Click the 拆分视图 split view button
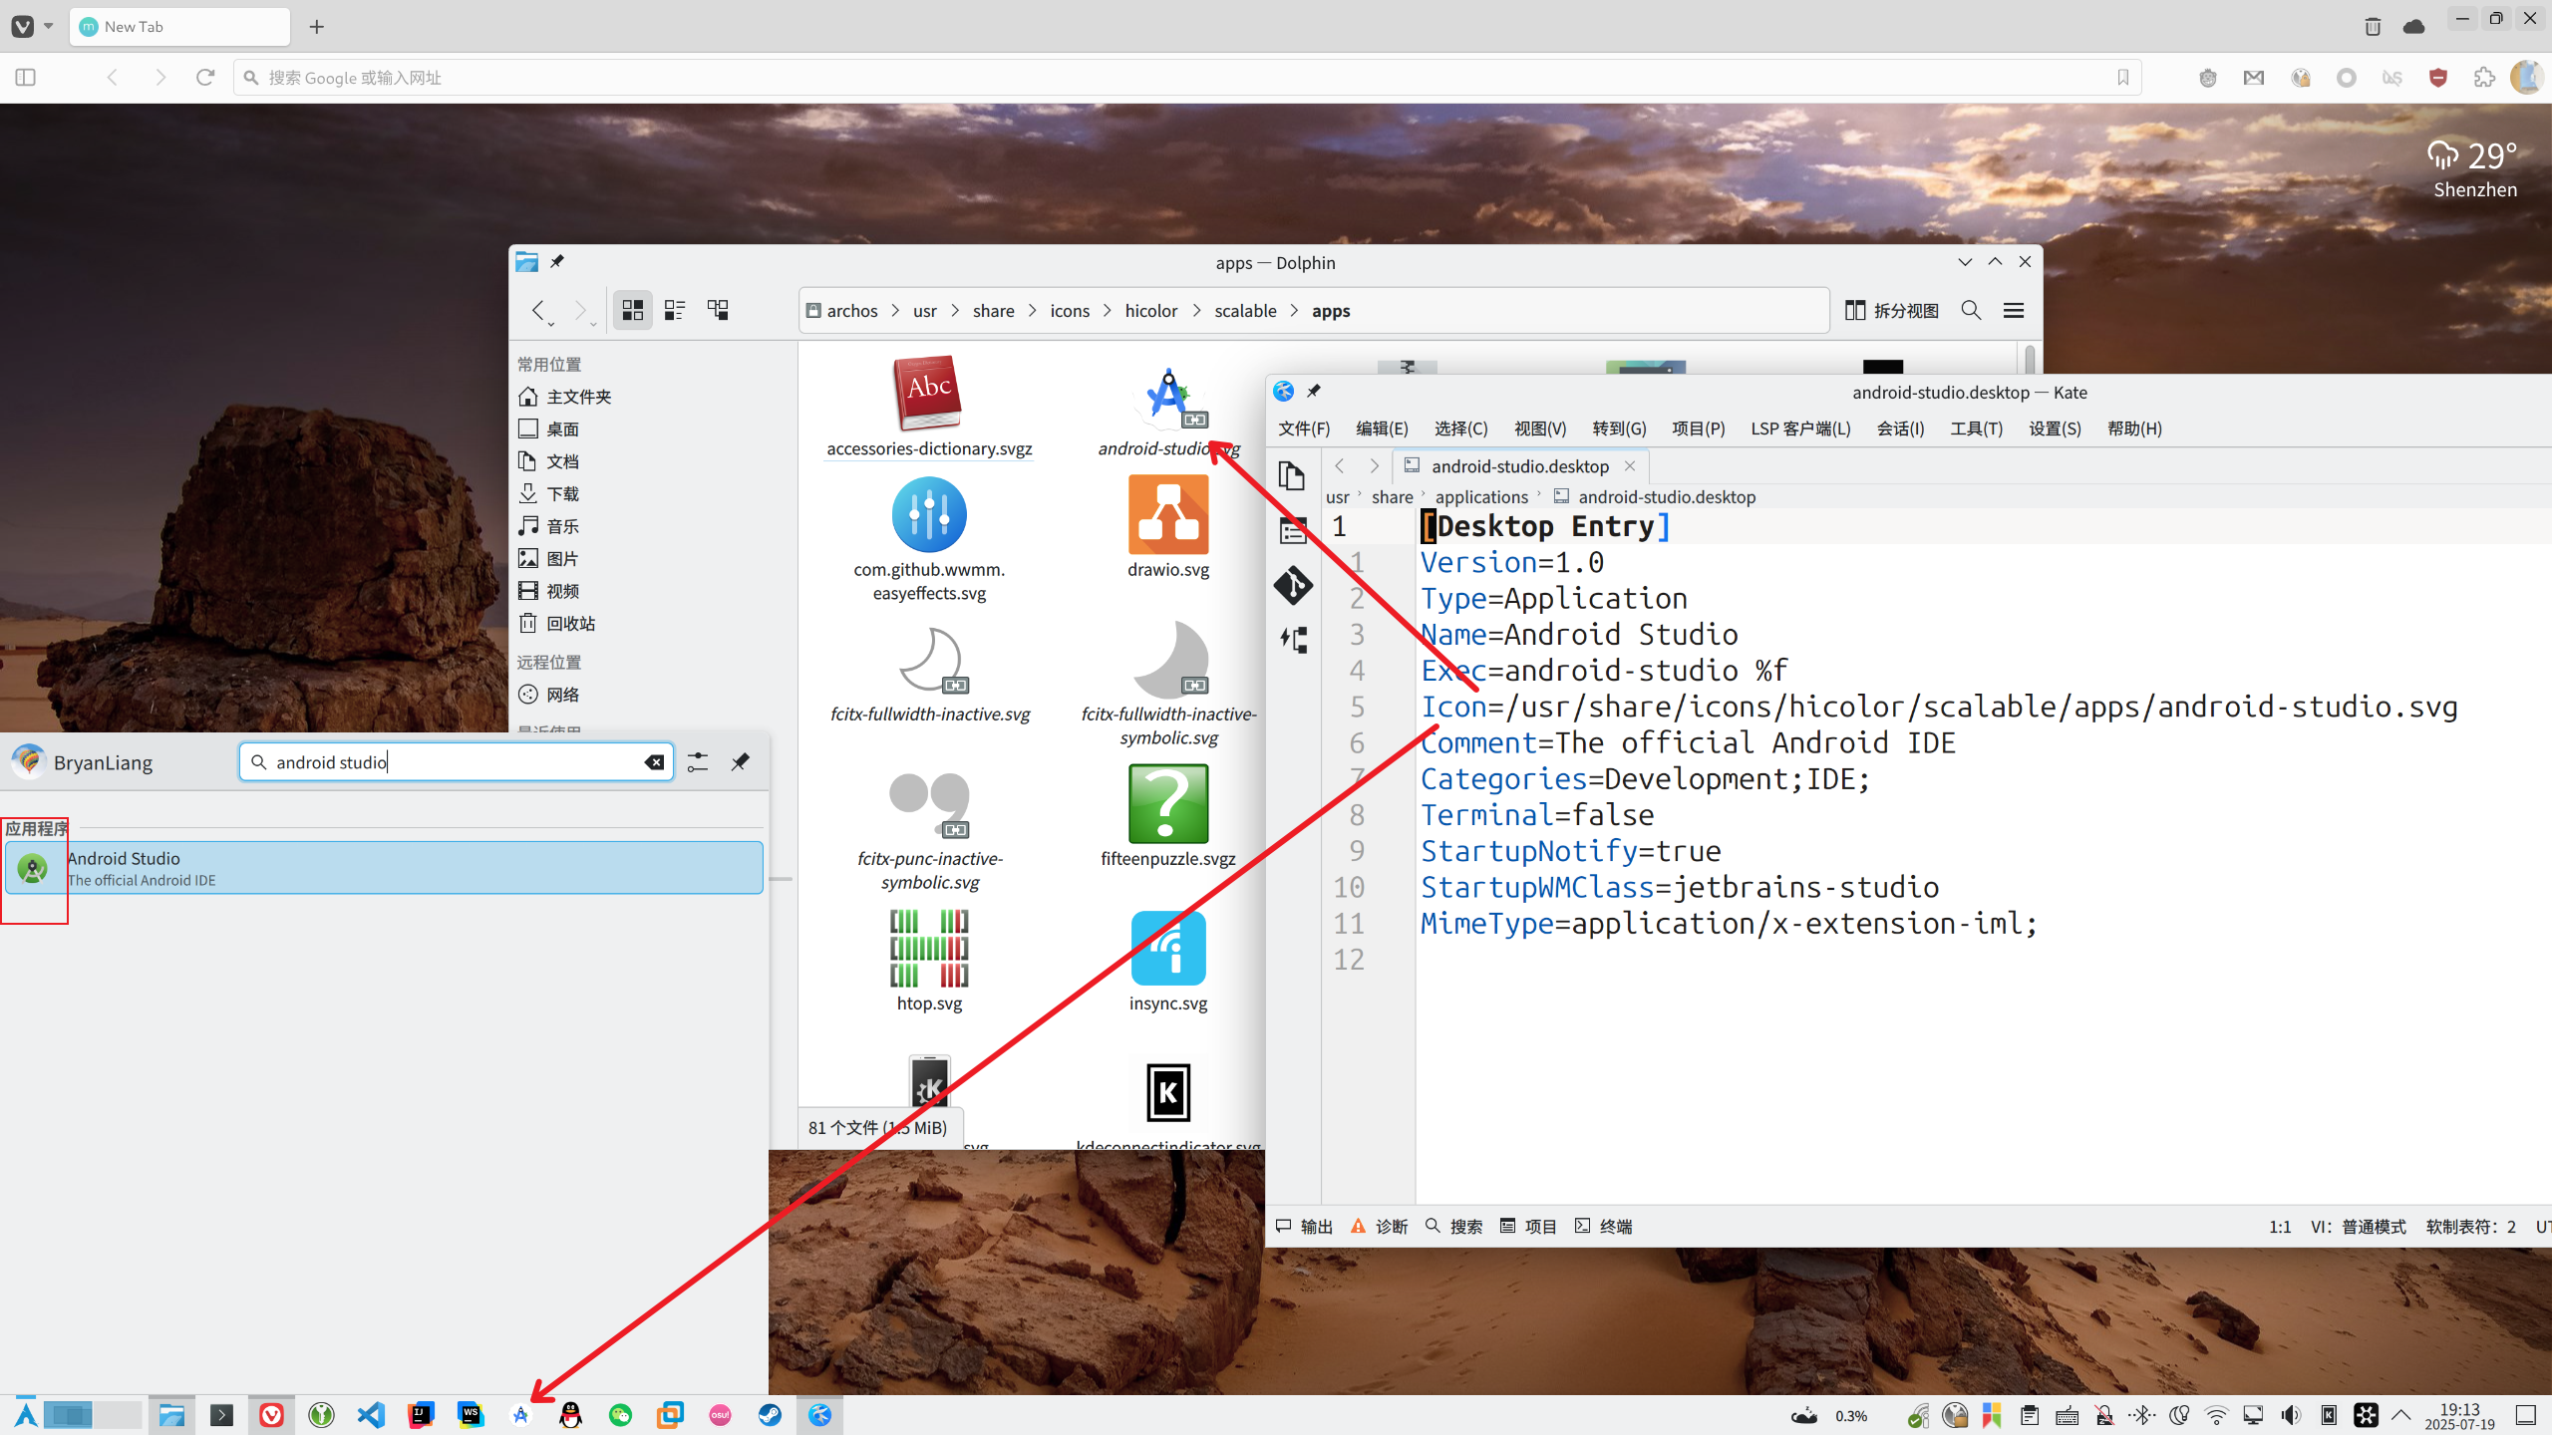 pyautogui.click(x=1892, y=310)
